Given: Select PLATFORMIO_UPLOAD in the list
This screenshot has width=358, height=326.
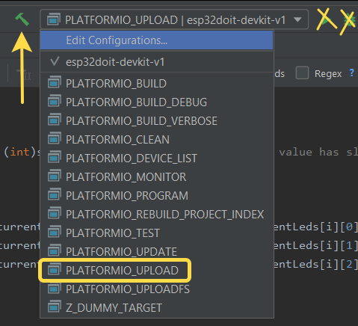Looking at the screenshot, I should pyautogui.click(x=156, y=270).
